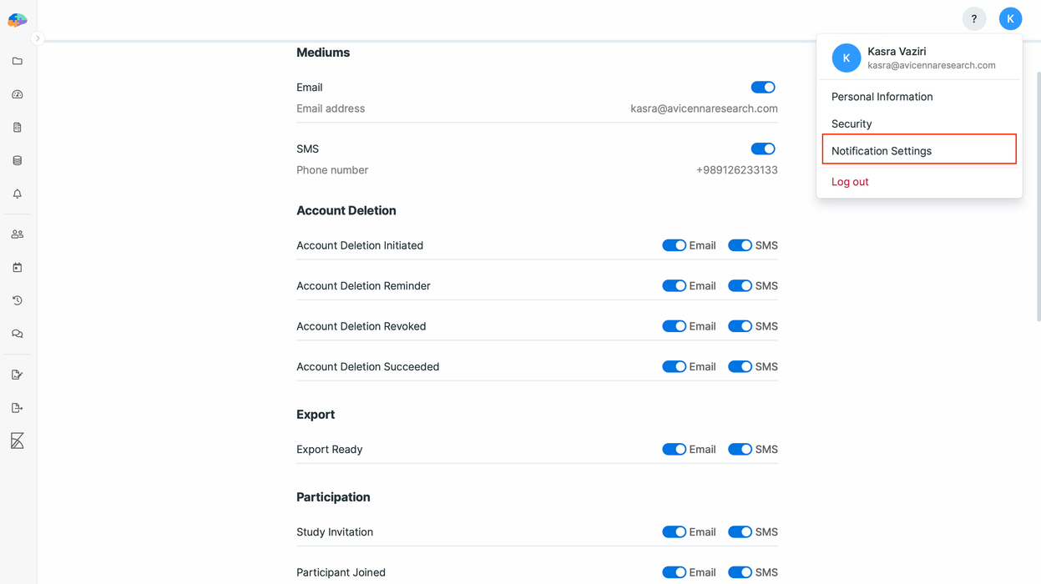
Task: Open the chat messages icon
Action: 17,334
